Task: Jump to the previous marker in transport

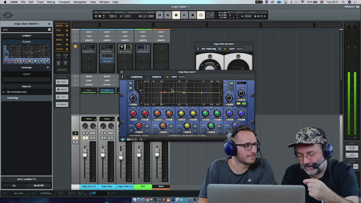Action: pos(160,16)
